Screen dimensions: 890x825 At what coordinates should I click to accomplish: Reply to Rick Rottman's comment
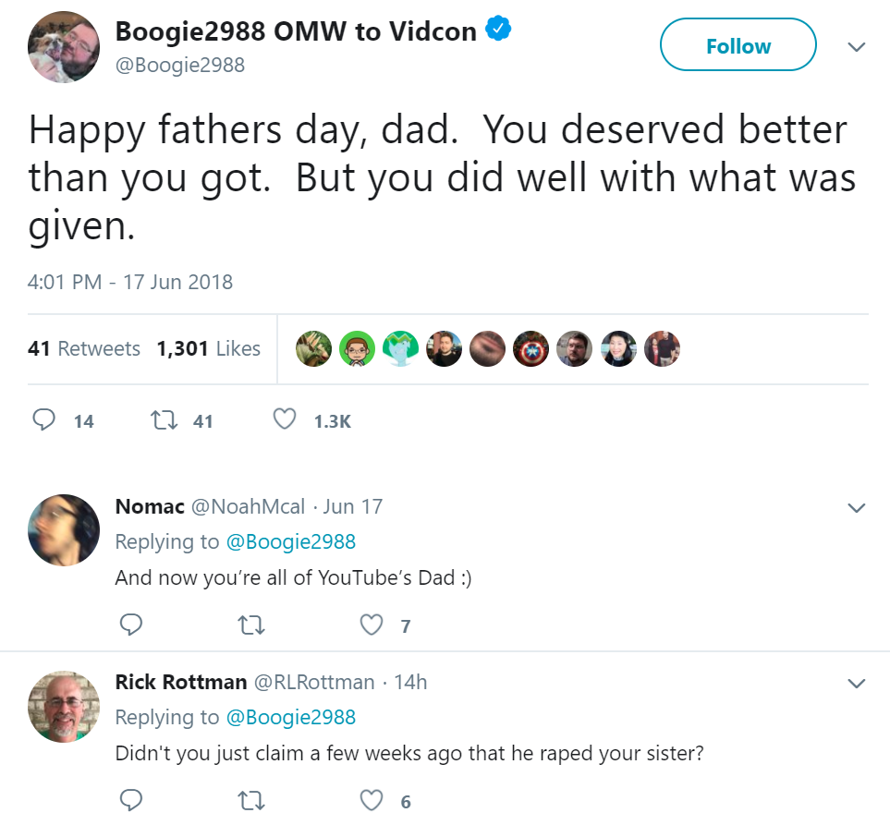(131, 800)
